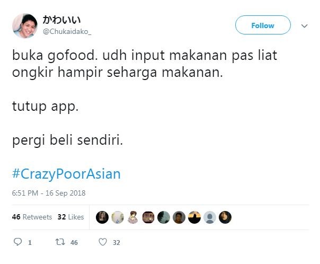Click the reply speech bubble icon

pyautogui.click(x=17, y=242)
